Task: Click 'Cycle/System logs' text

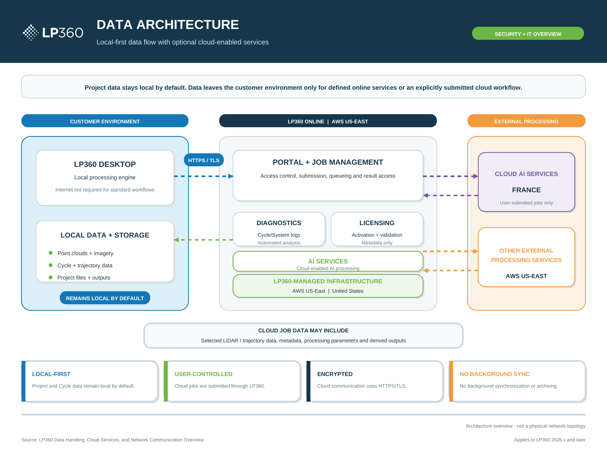Action: pyautogui.click(x=279, y=235)
